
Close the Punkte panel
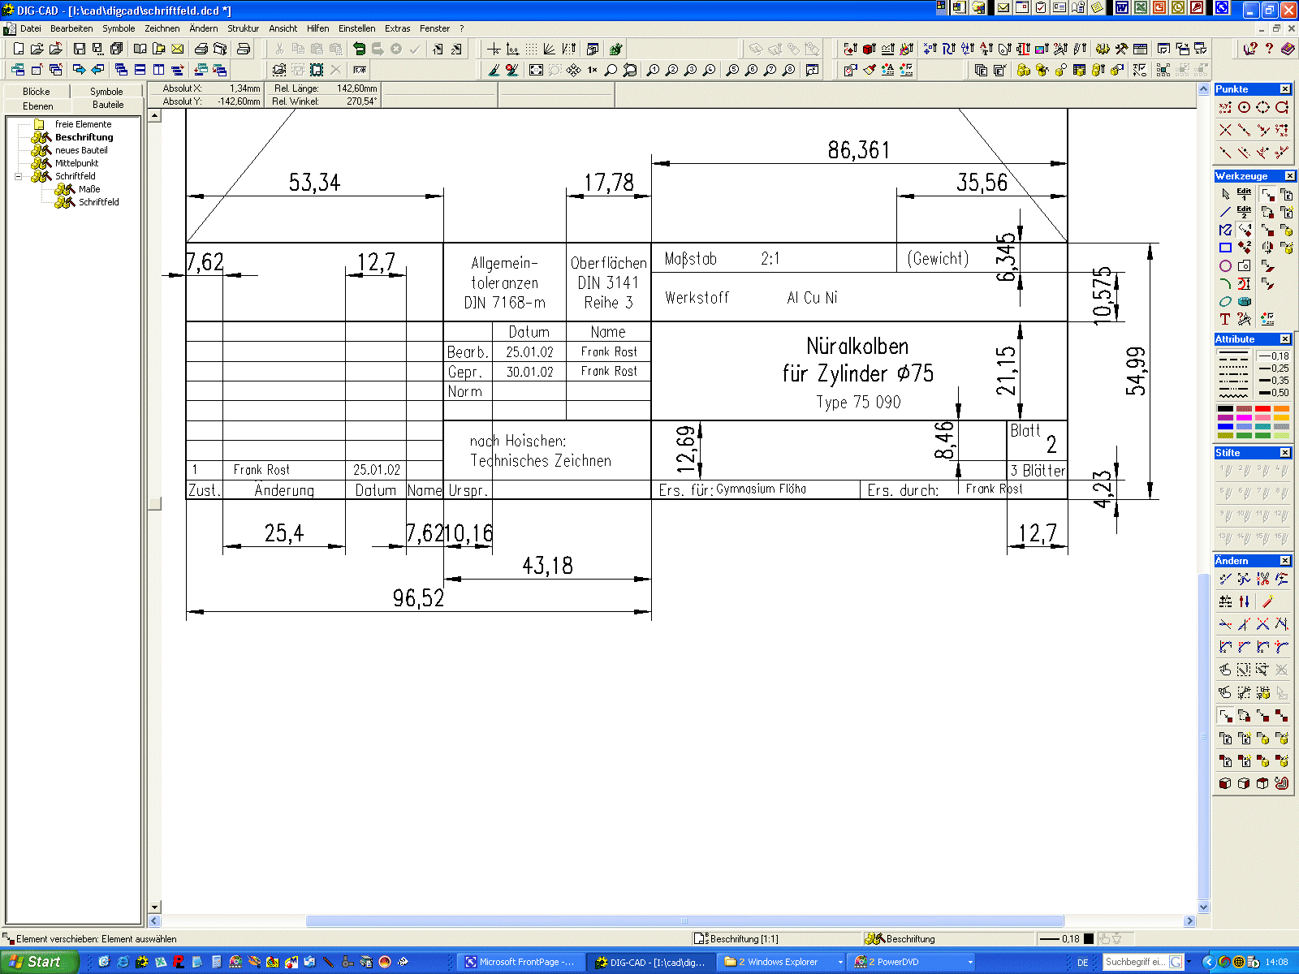point(1285,89)
